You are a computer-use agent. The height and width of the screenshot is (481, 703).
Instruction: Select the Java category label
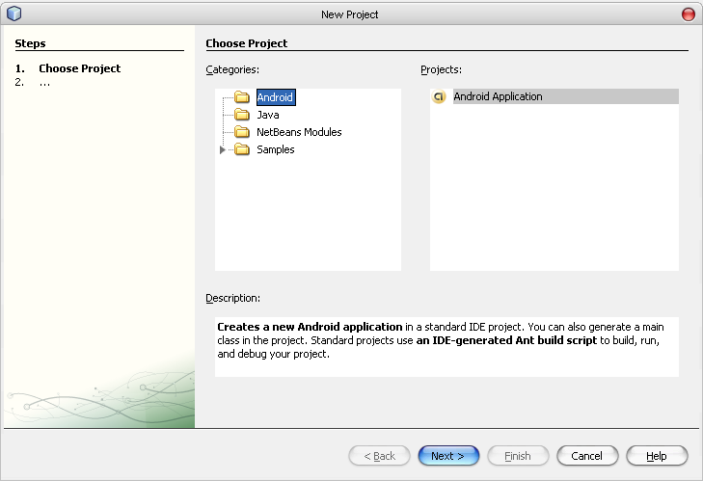click(x=268, y=115)
